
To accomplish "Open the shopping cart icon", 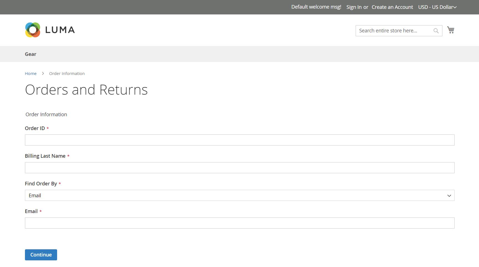I will tap(451, 30).
